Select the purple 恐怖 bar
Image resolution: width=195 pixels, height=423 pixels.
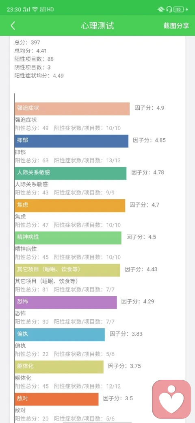click(x=66, y=303)
